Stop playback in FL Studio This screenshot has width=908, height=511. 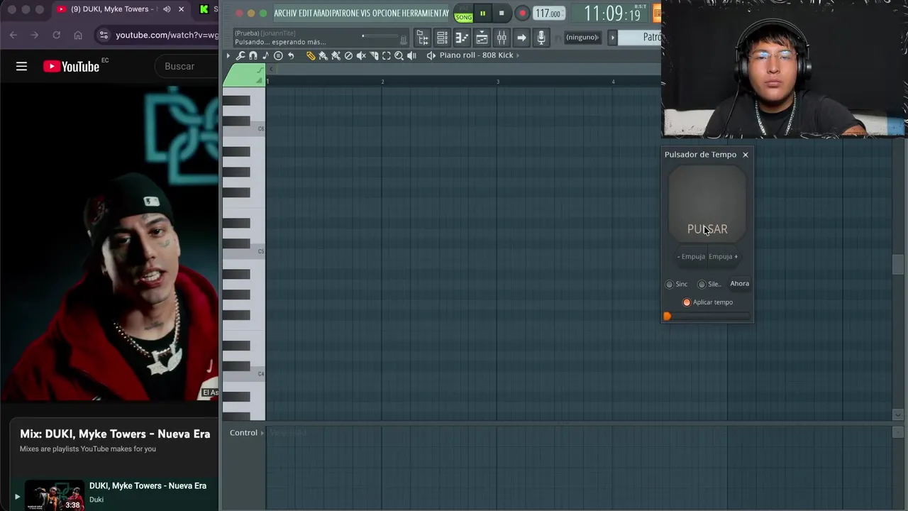pyautogui.click(x=502, y=13)
